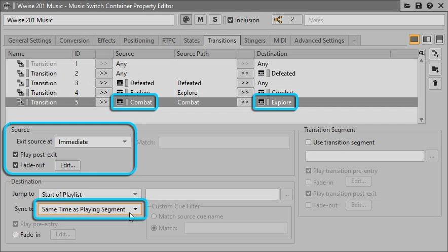The height and width of the screenshot is (252, 448).
Task: Open the folder icon in the title bar
Action: (407, 6)
